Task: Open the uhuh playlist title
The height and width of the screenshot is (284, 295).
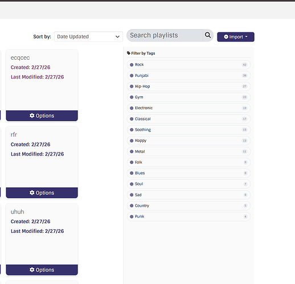Action: pyautogui.click(x=17, y=212)
